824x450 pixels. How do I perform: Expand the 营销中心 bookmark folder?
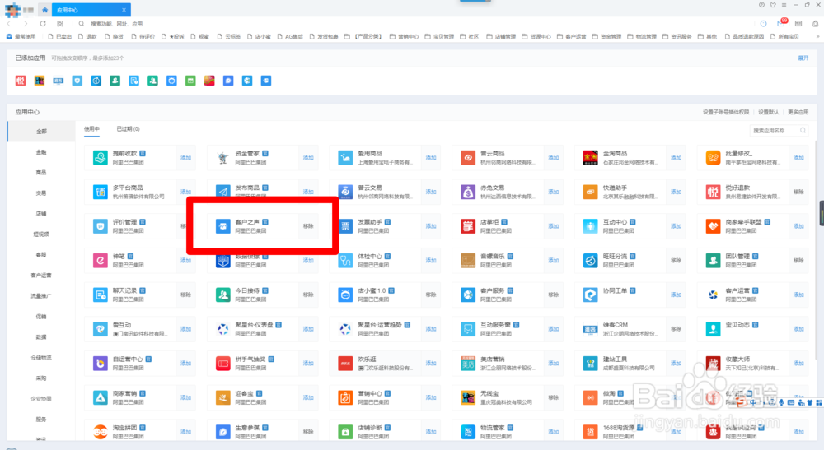(x=404, y=37)
